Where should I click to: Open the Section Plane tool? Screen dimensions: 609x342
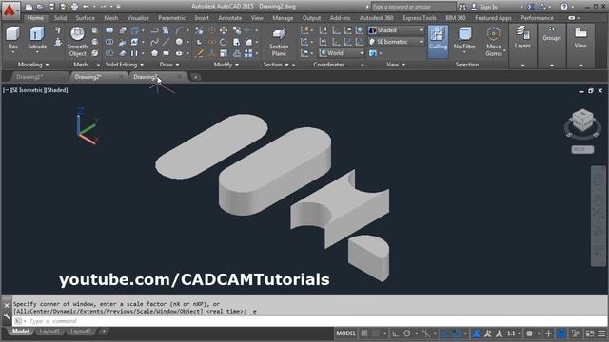coord(279,42)
